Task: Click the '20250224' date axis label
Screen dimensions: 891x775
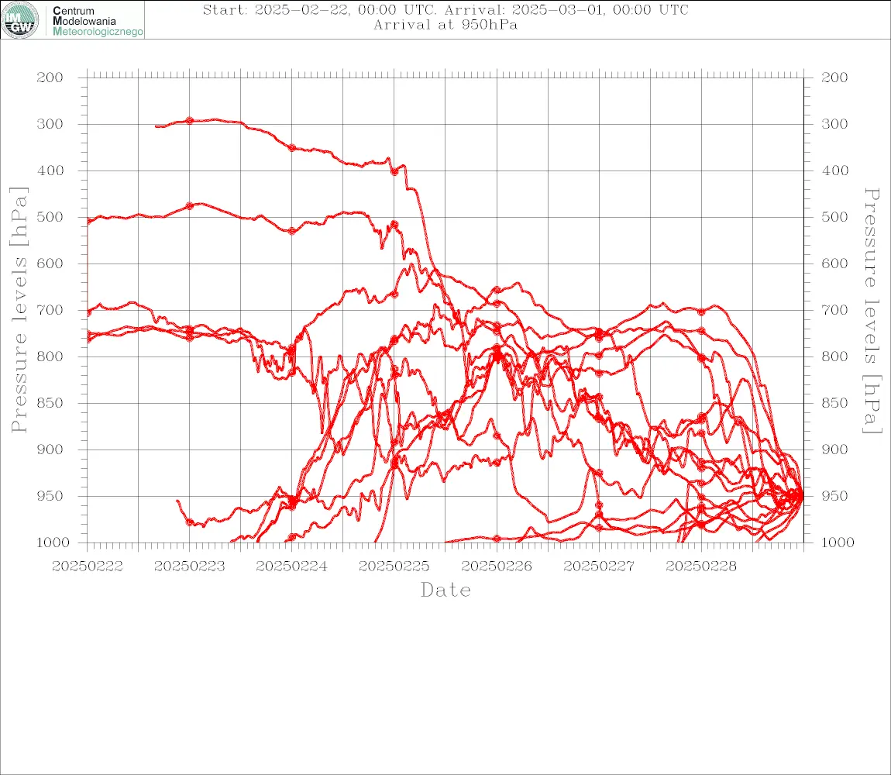Action: click(292, 567)
